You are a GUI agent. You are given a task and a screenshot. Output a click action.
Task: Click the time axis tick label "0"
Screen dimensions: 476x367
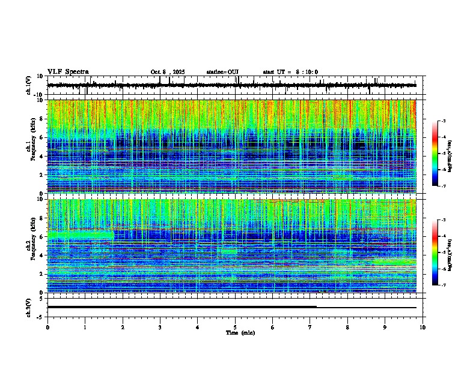click(47, 327)
